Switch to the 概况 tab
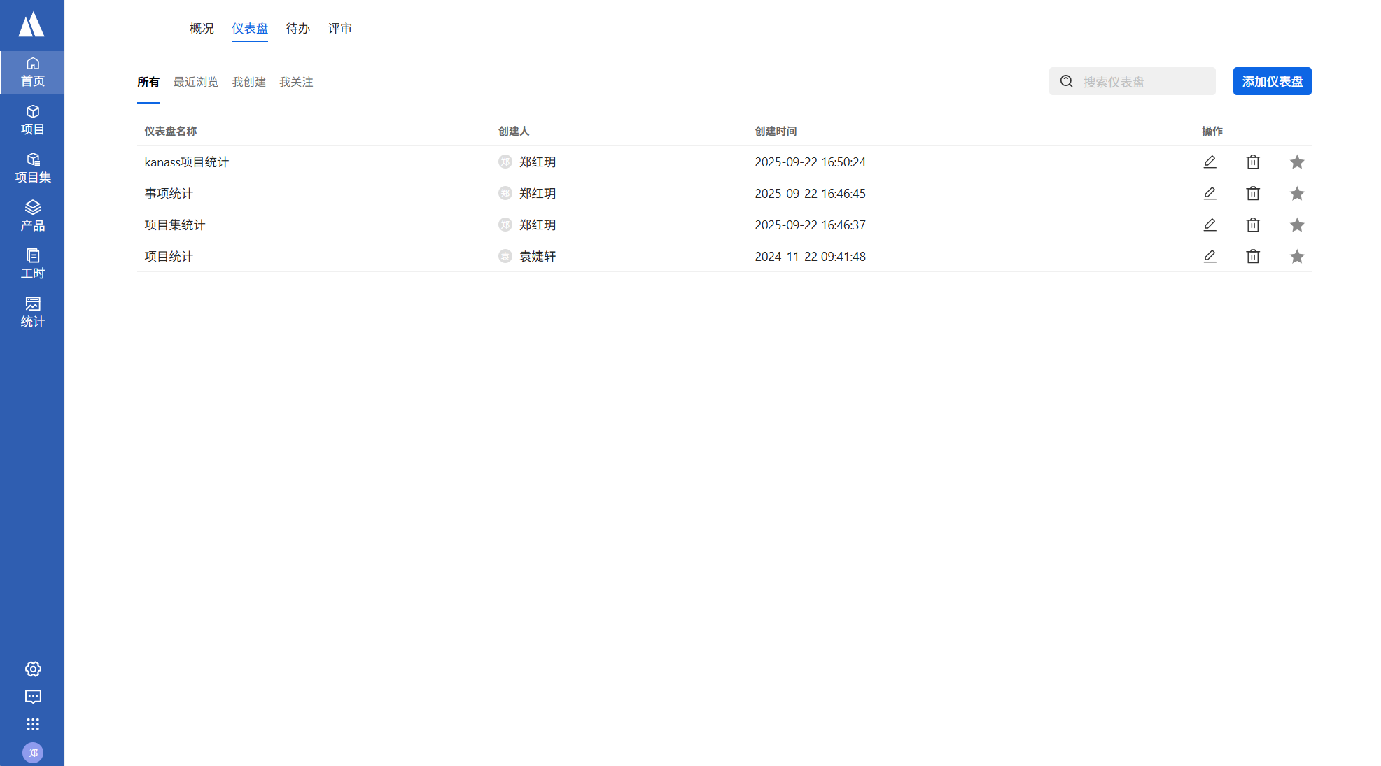 [x=202, y=28]
